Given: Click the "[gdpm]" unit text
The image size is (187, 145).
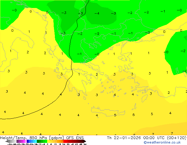Looking at the screenshot, I should (x=56, y=138).
